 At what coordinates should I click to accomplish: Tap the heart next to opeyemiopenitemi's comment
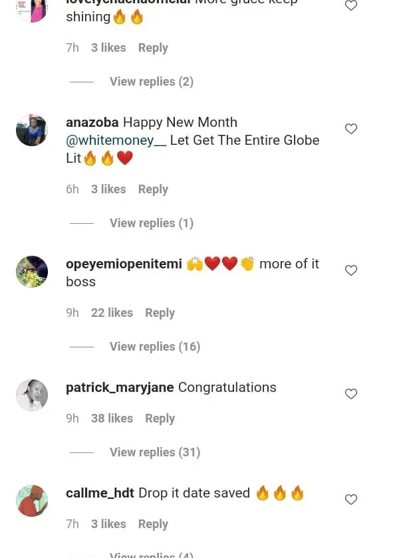tap(351, 270)
